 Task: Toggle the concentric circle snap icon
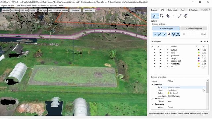[173, 34]
